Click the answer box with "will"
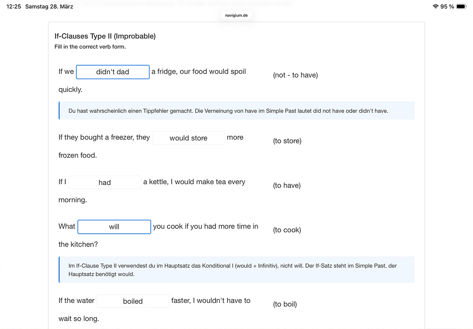 [114, 227]
